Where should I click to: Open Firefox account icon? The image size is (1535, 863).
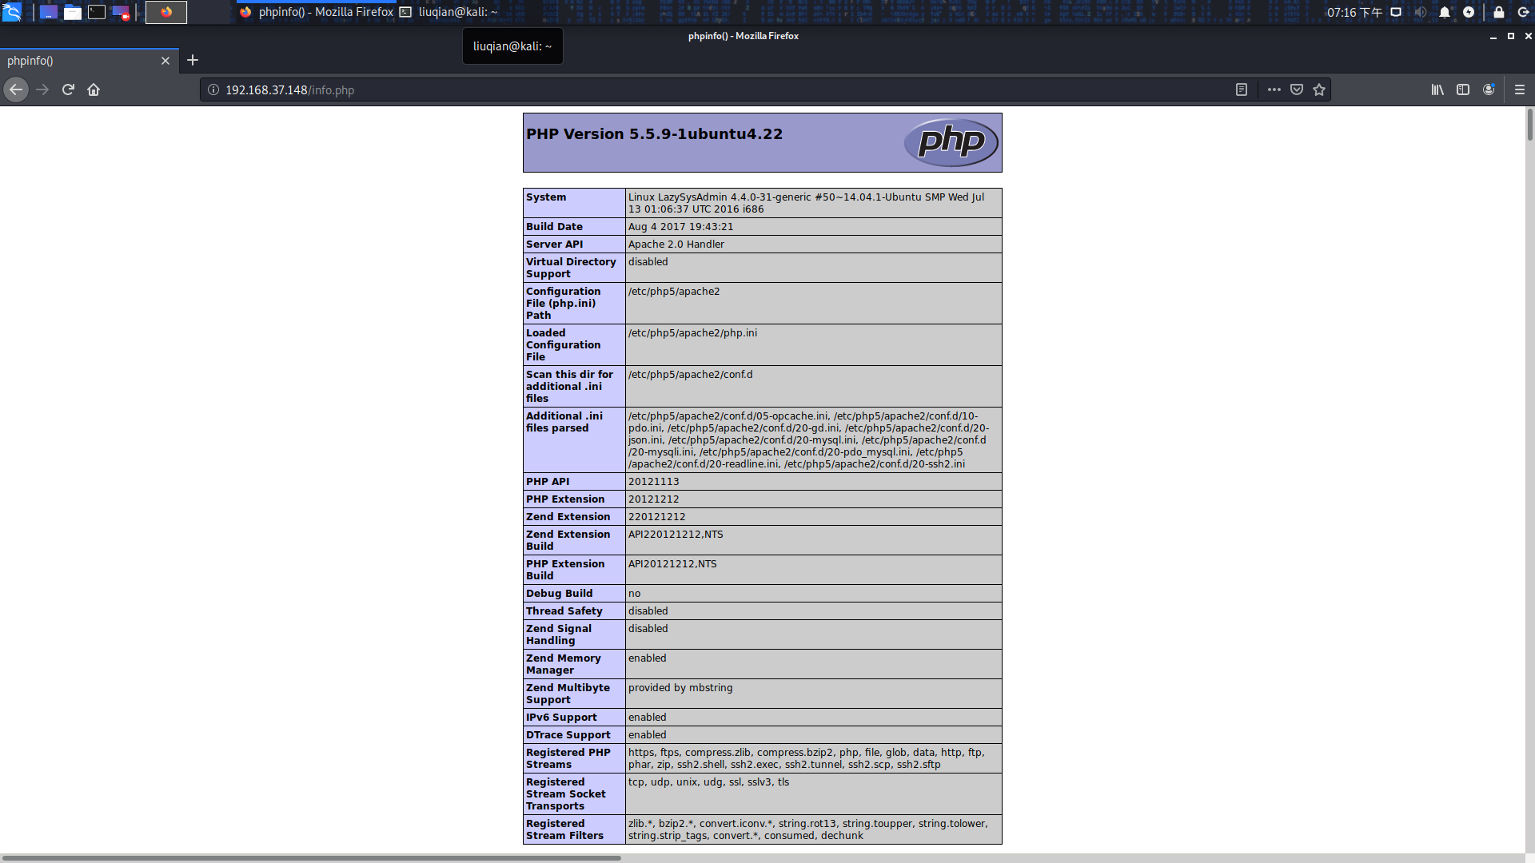[x=1489, y=89]
